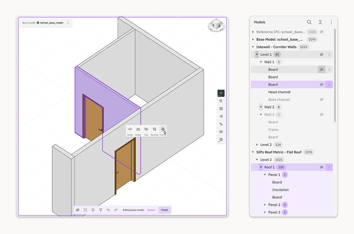
Task: Expand the Panel 2 node
Action: click(x=265, y=205)
